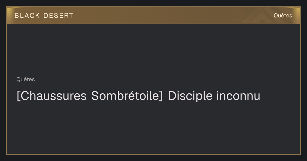Click the closing bracket after Sombrétoile
This screenshot has width=307, height=161.
(161, 96)
